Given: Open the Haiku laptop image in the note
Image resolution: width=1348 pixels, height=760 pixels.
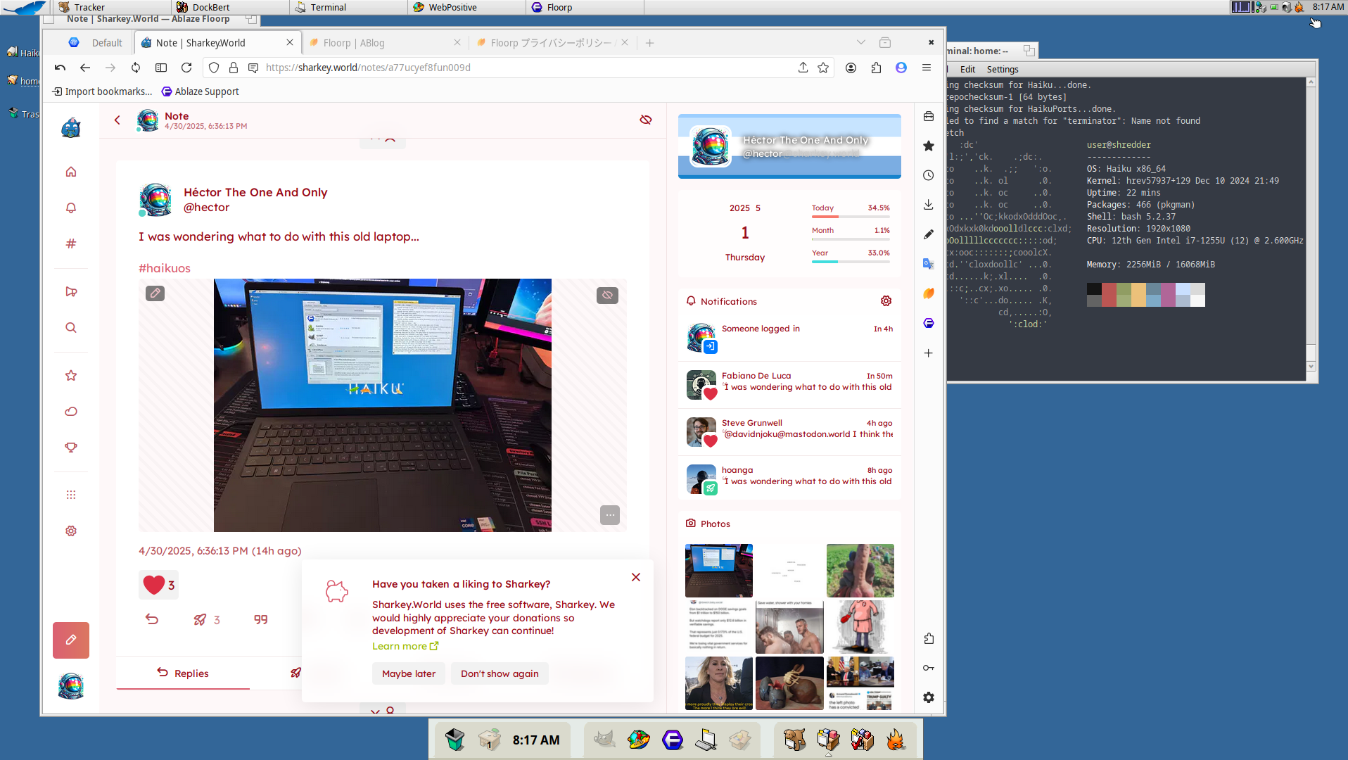Looking at the screenshot, I should click(x=383, y=405).
